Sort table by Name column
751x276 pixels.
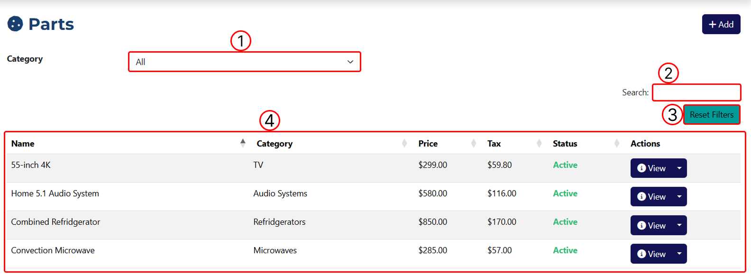point(23,144)
